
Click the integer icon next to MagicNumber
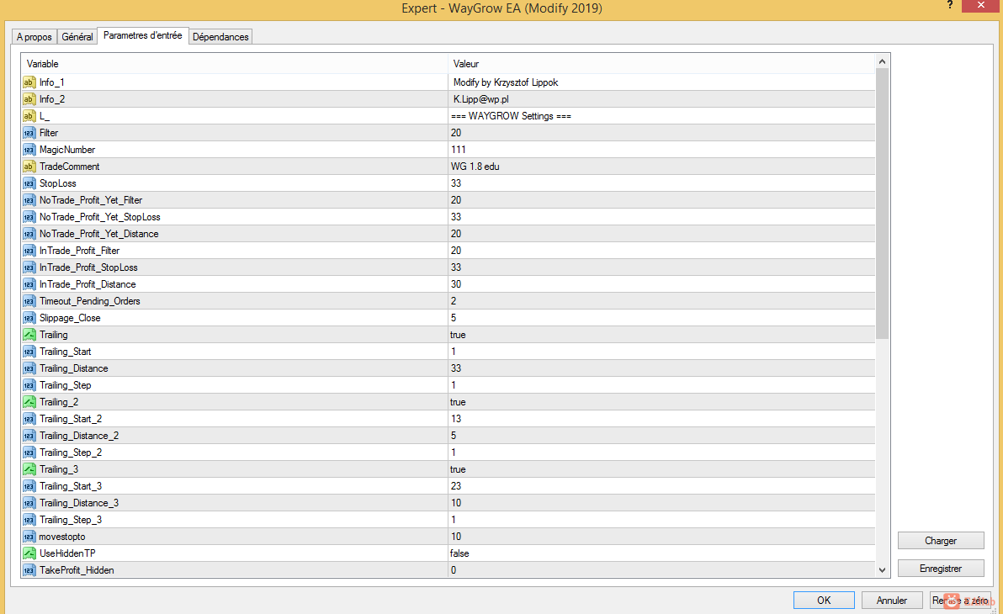tap(29, 150)
